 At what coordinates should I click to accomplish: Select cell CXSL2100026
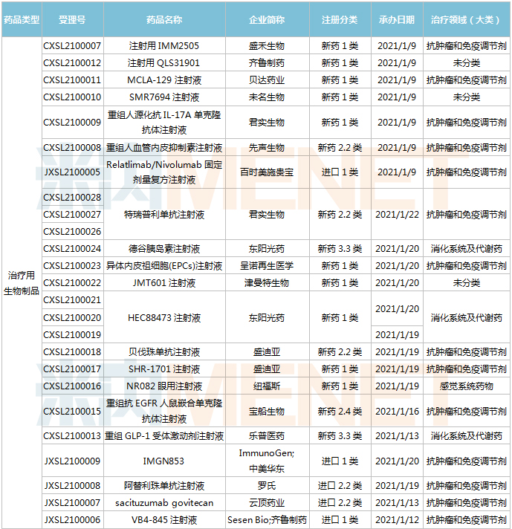coord(73,232)
